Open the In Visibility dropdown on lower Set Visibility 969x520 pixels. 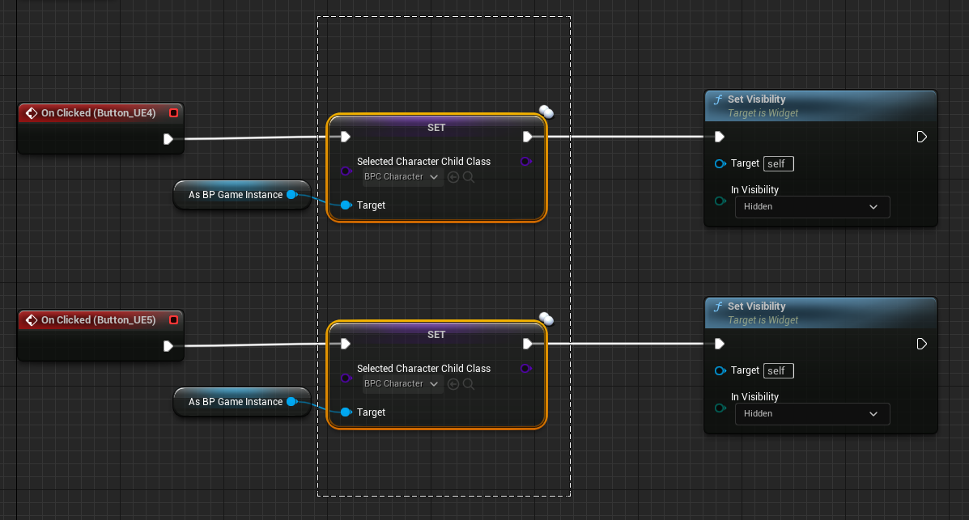click(812, 413)
